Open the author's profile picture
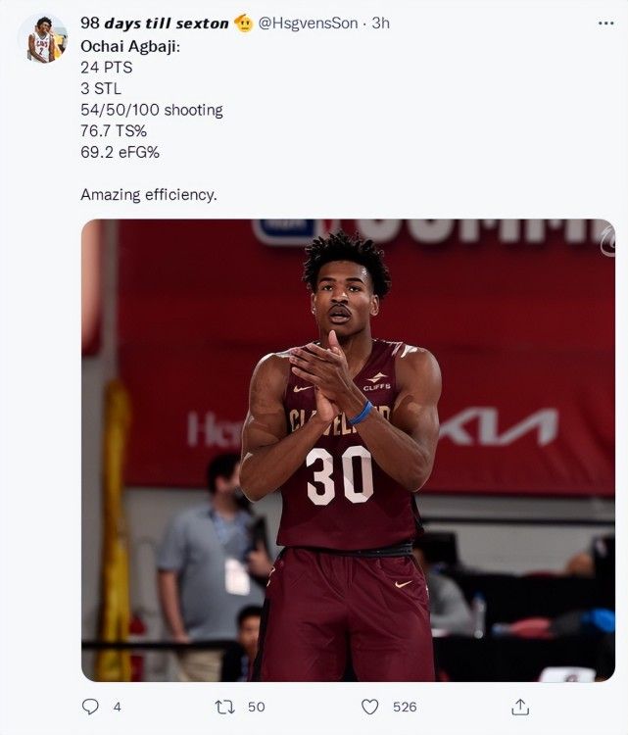Image resolution: width=628 pixels, height=735 pixels. coord(42,40)
